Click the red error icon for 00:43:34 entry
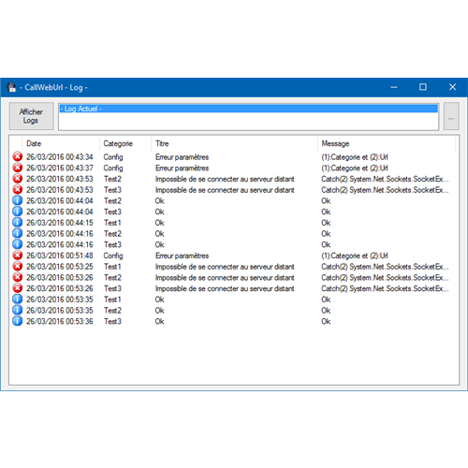468x468 pixels. click(x=18, y=156)
